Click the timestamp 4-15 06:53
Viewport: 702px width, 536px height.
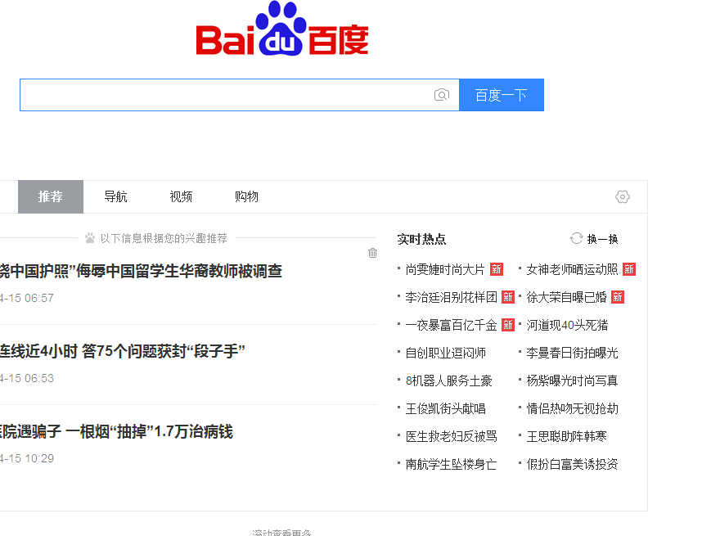27,378
